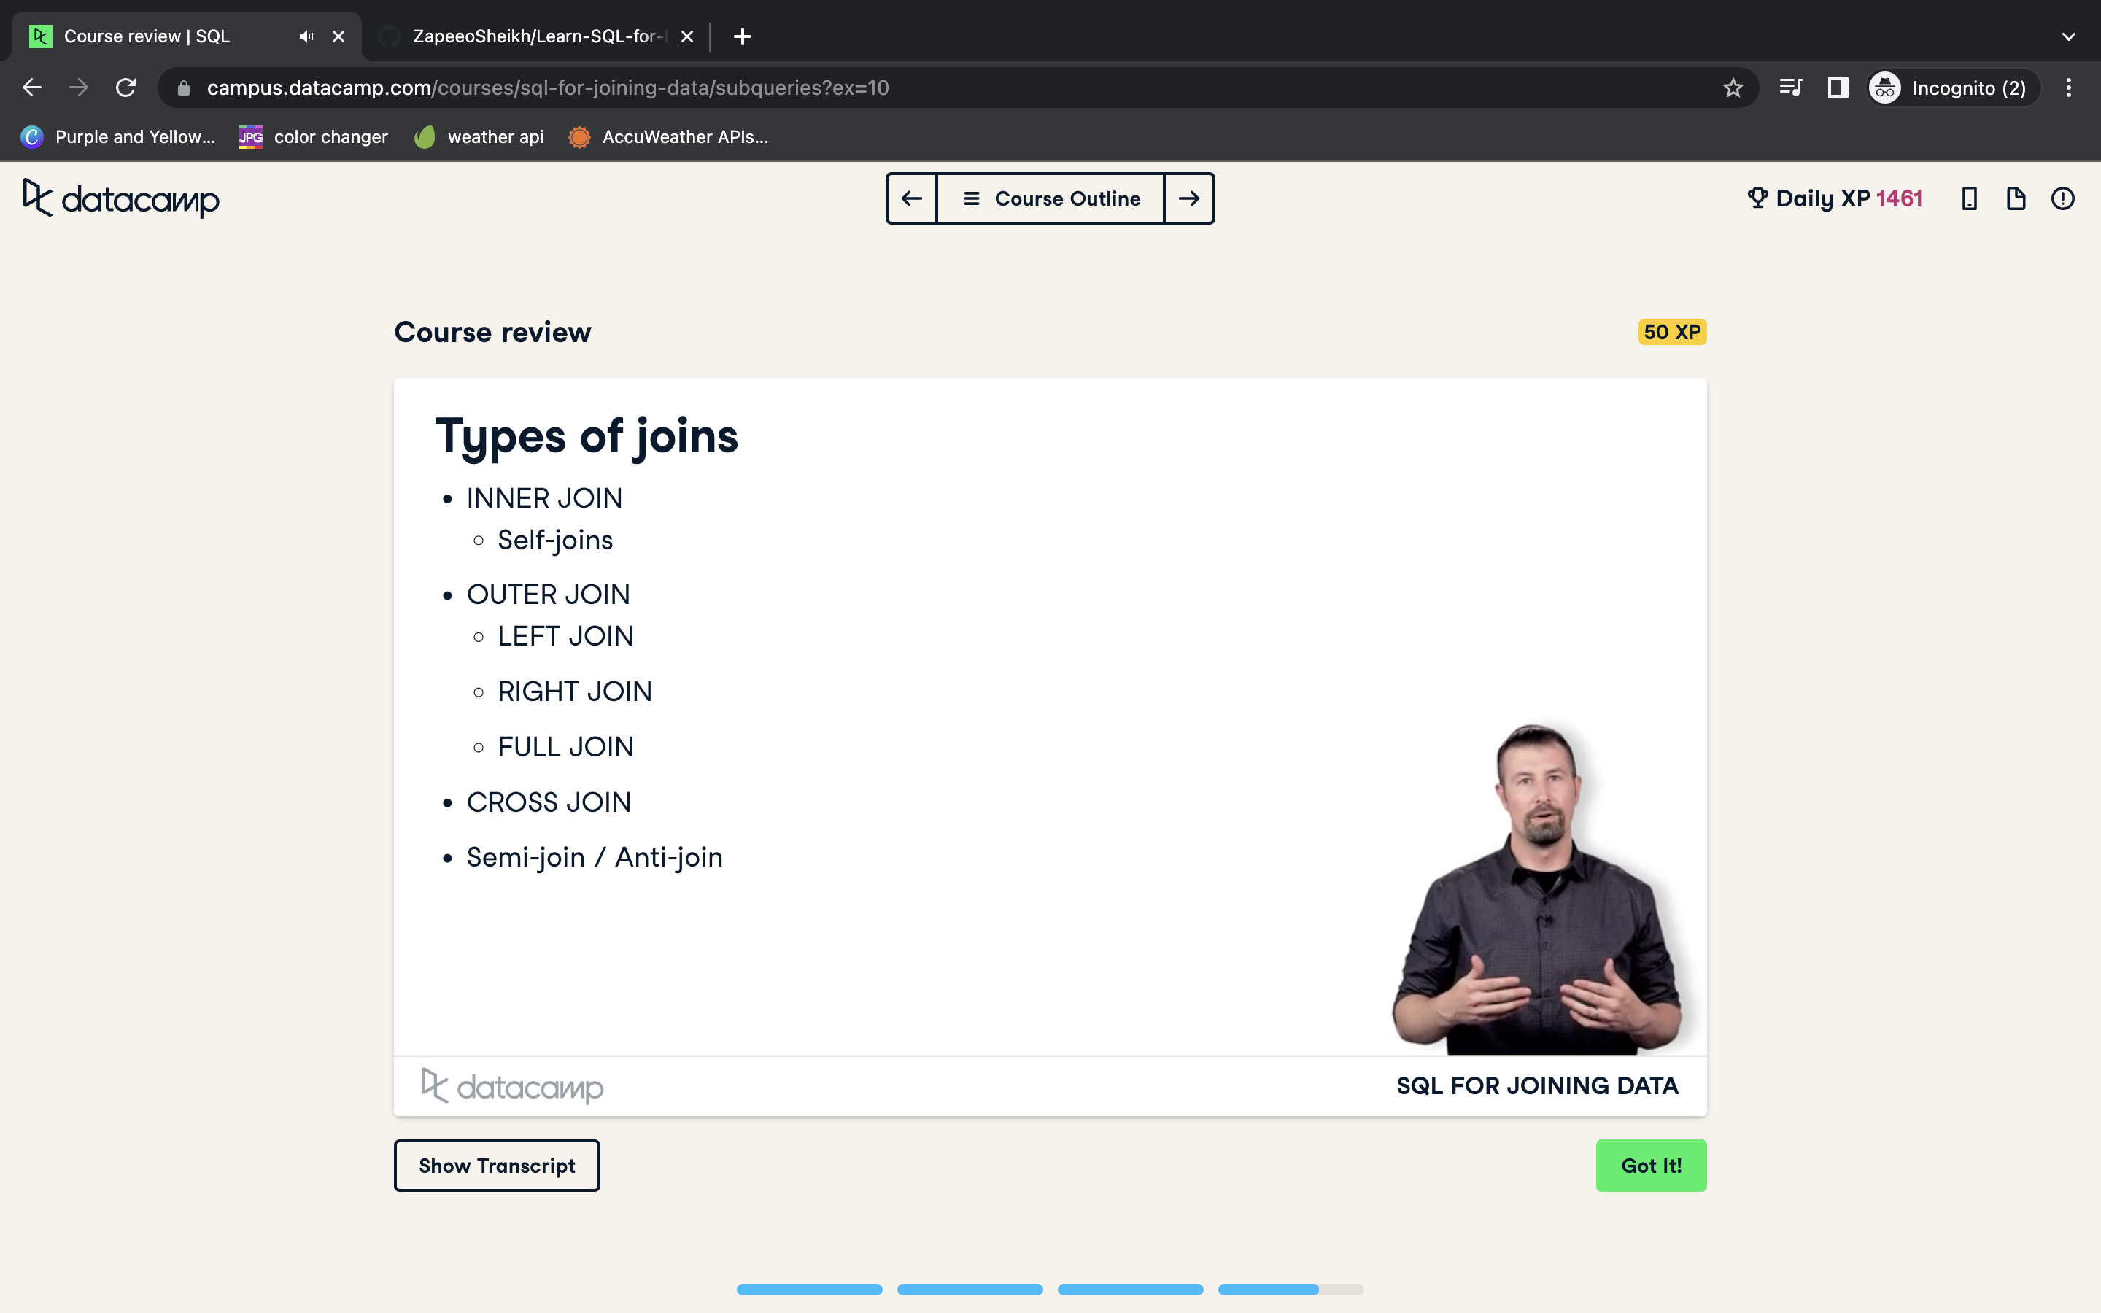Expand the tab search chevron

(x=2068, y=36)
